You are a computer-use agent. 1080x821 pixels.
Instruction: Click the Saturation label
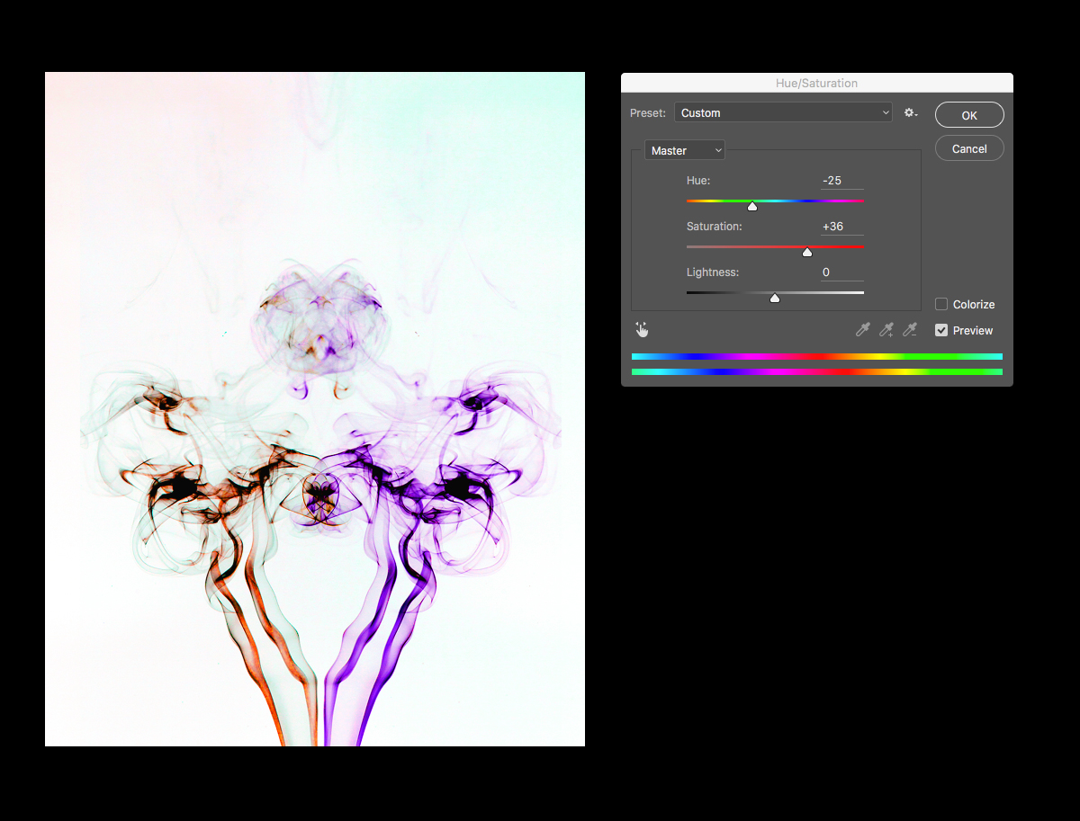[715, 227]
